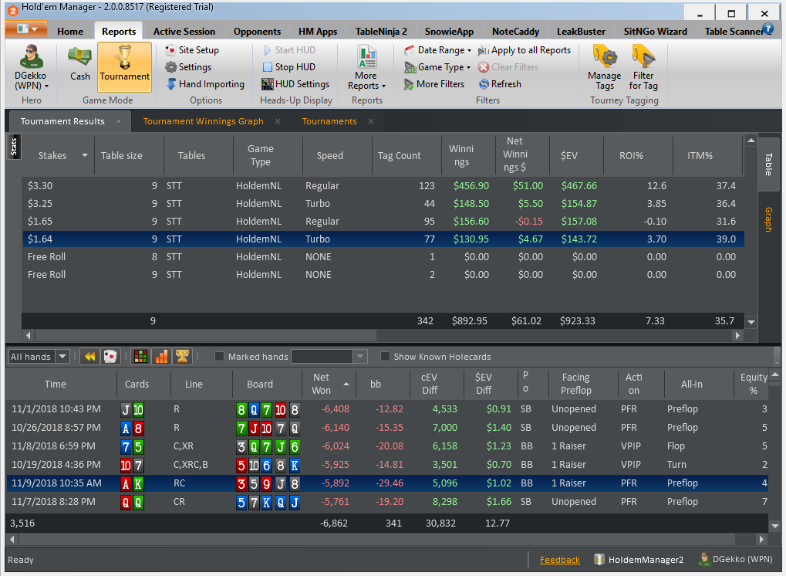Enable Show Known Holecards
The height and width of the screenshot is (576, 786).
pos(385,357)
